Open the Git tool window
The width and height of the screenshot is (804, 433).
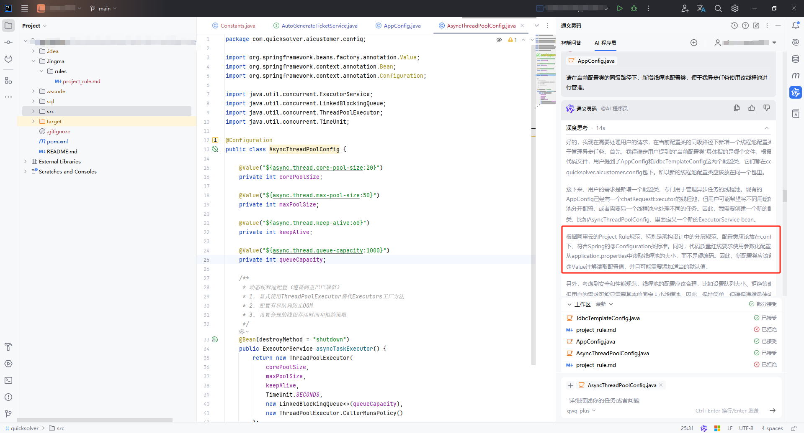8,414
